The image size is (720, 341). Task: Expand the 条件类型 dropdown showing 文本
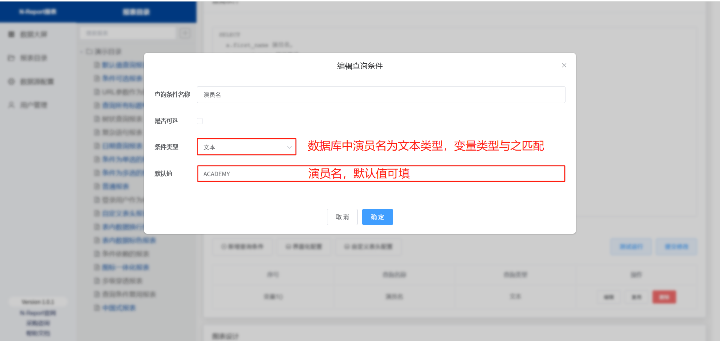tap(246, 147)
